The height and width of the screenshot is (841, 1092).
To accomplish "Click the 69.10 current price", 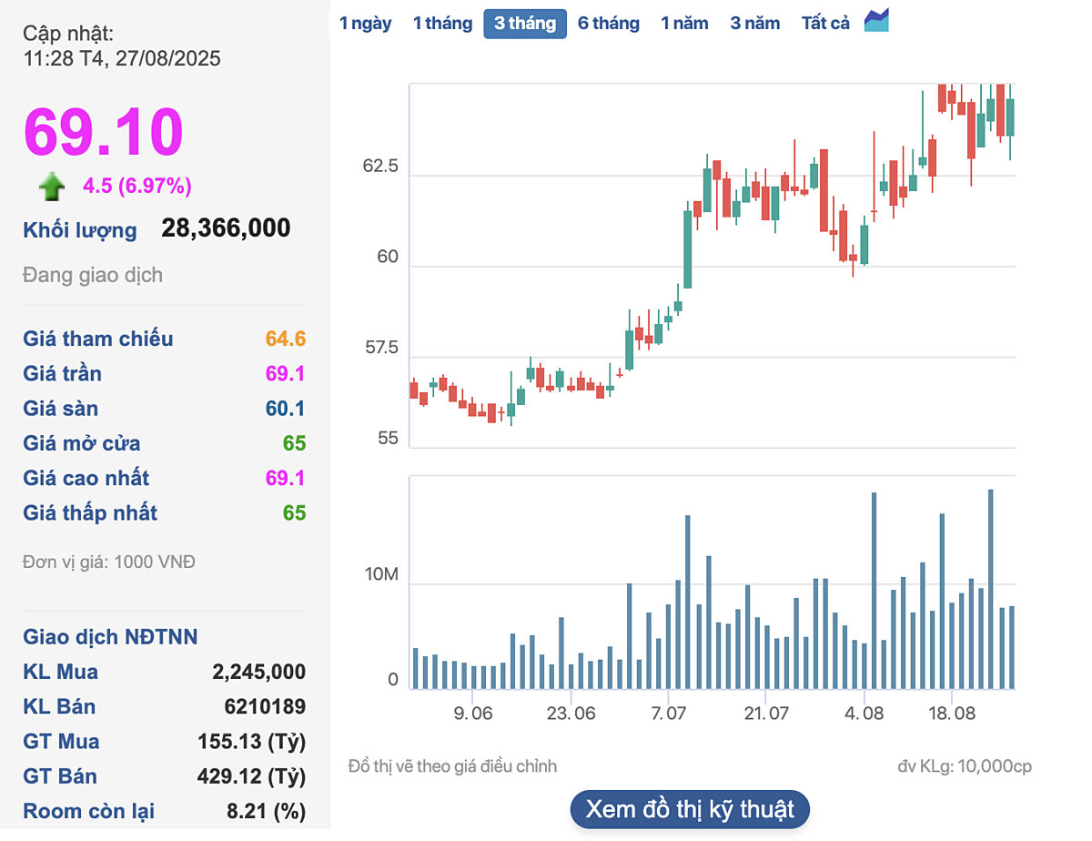I will (x=104, y=132).
